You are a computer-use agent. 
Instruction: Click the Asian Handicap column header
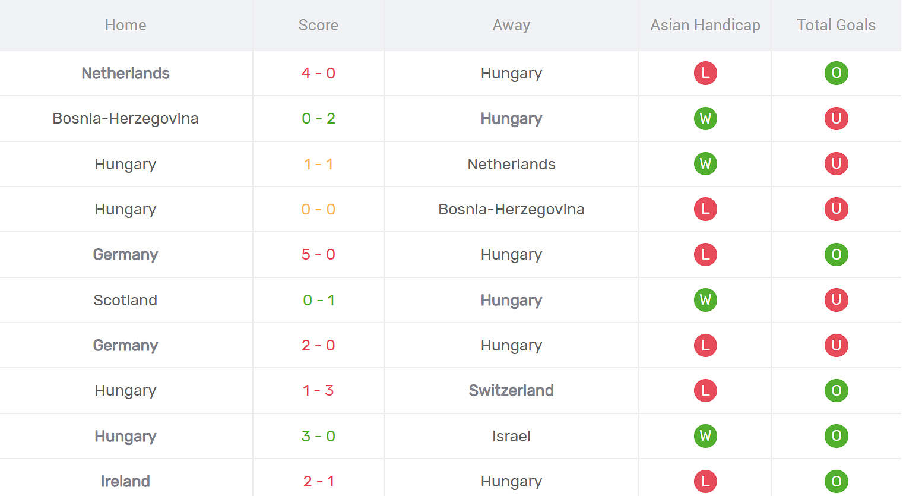point(705,25)
